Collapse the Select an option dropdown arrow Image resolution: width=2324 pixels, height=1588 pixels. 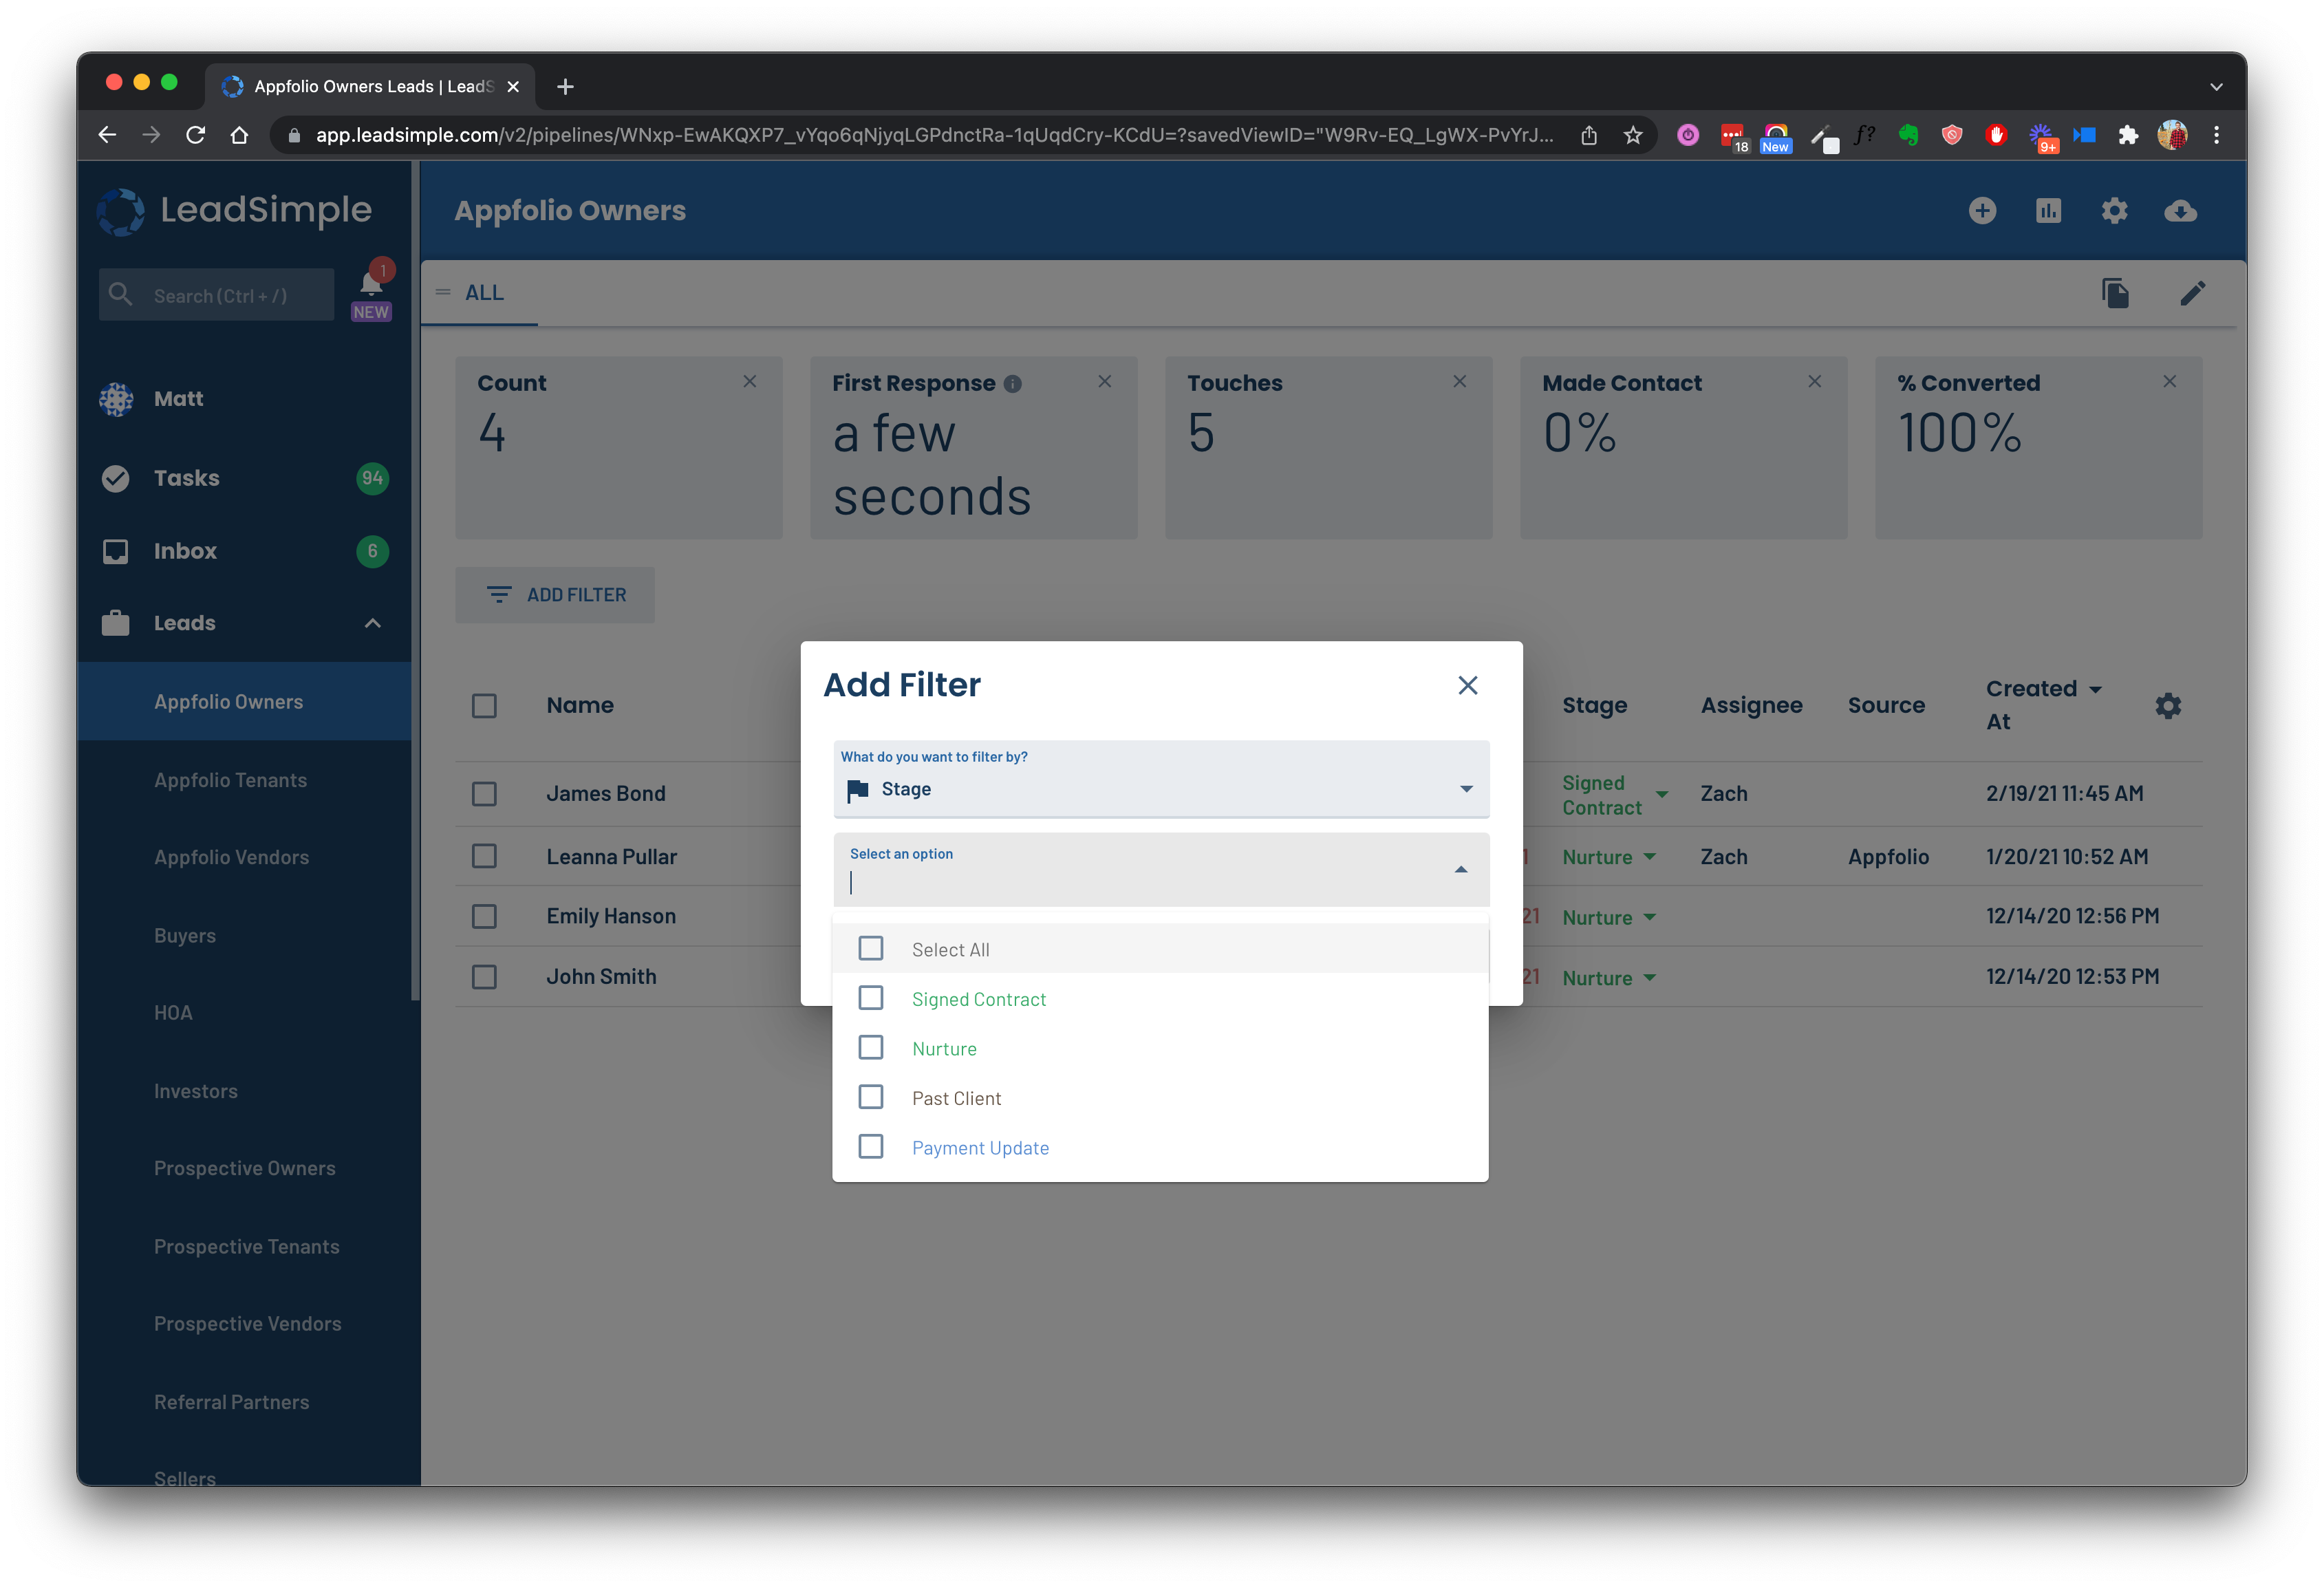tap(1460, 870)
